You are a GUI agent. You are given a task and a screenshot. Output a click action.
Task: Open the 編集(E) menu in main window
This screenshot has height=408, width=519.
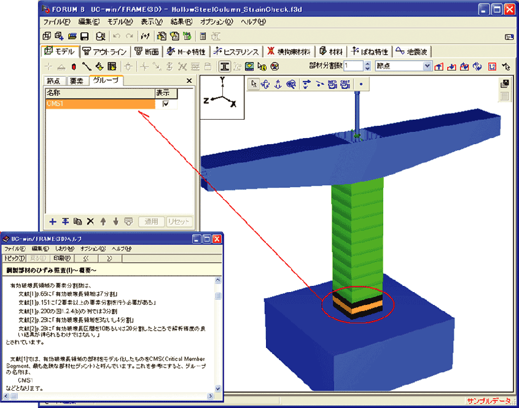pos(89,22)
